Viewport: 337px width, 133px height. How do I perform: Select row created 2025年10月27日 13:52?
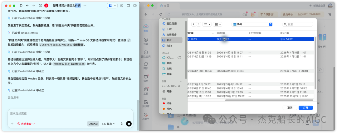point(250,96)
